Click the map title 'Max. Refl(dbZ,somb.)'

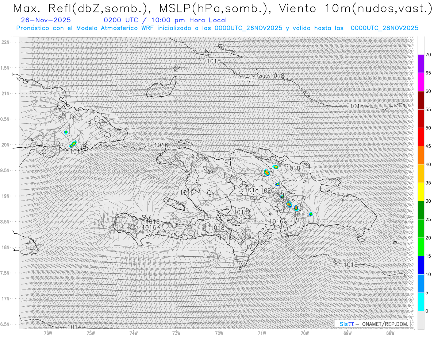pyautogui.click(x=84, y=8)
